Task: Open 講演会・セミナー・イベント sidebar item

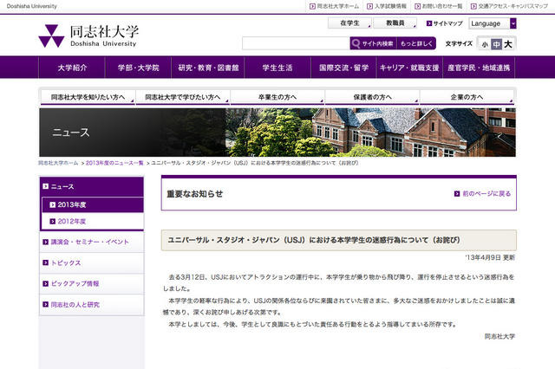Action: [92, 243]
